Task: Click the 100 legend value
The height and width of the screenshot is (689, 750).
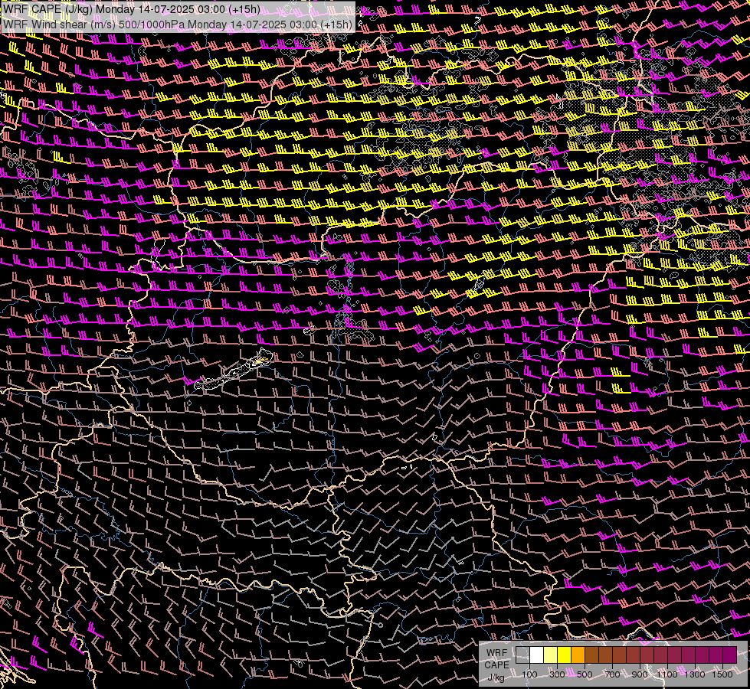Action: pyautogui.click(x=529, y=674)
